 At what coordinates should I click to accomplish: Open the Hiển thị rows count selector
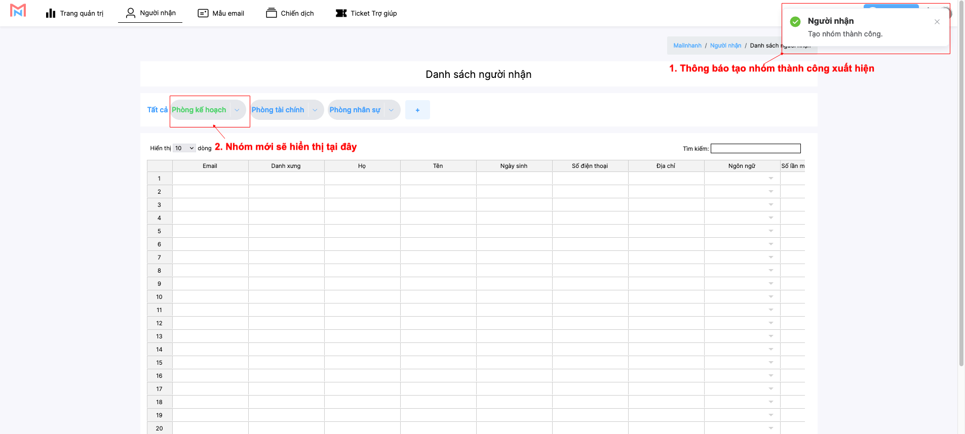[184, 148]
